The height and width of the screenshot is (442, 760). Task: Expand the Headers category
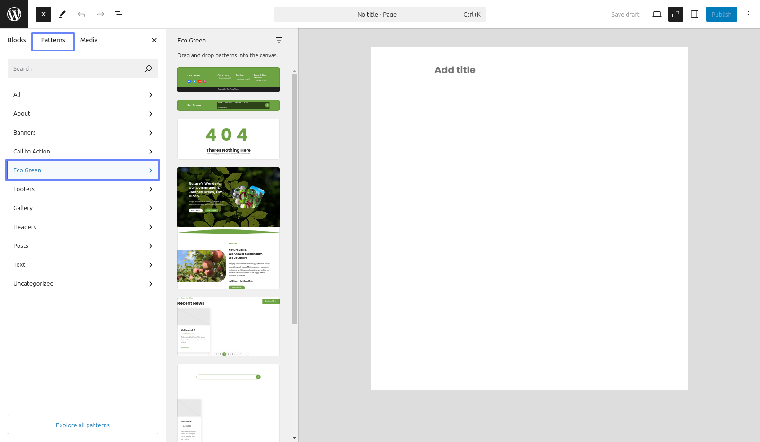coord(83,227)
